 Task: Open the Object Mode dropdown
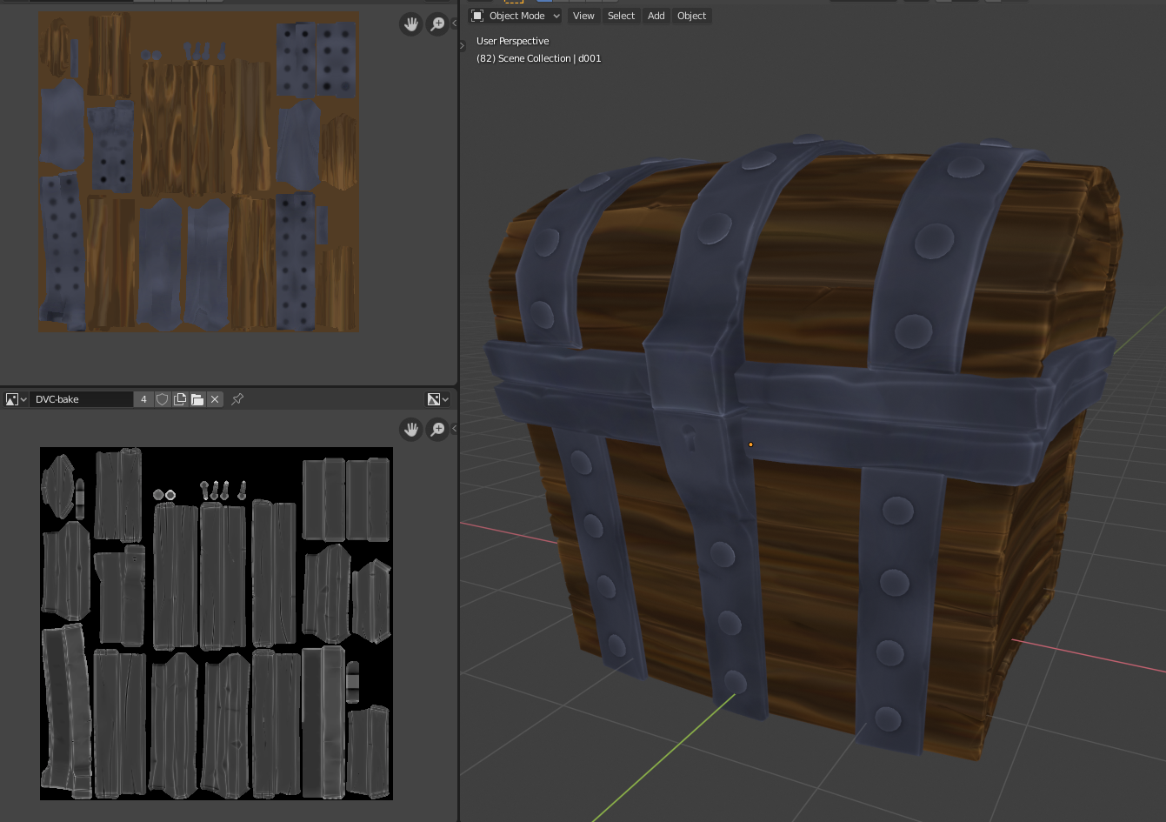point(516,16)
